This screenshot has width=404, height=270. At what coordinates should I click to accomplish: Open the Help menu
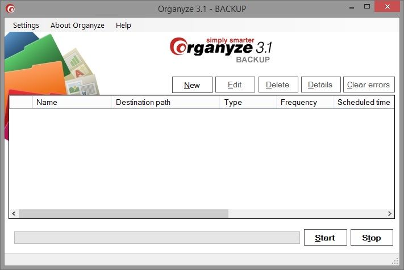pyautogui.click(x=123, y=25)
